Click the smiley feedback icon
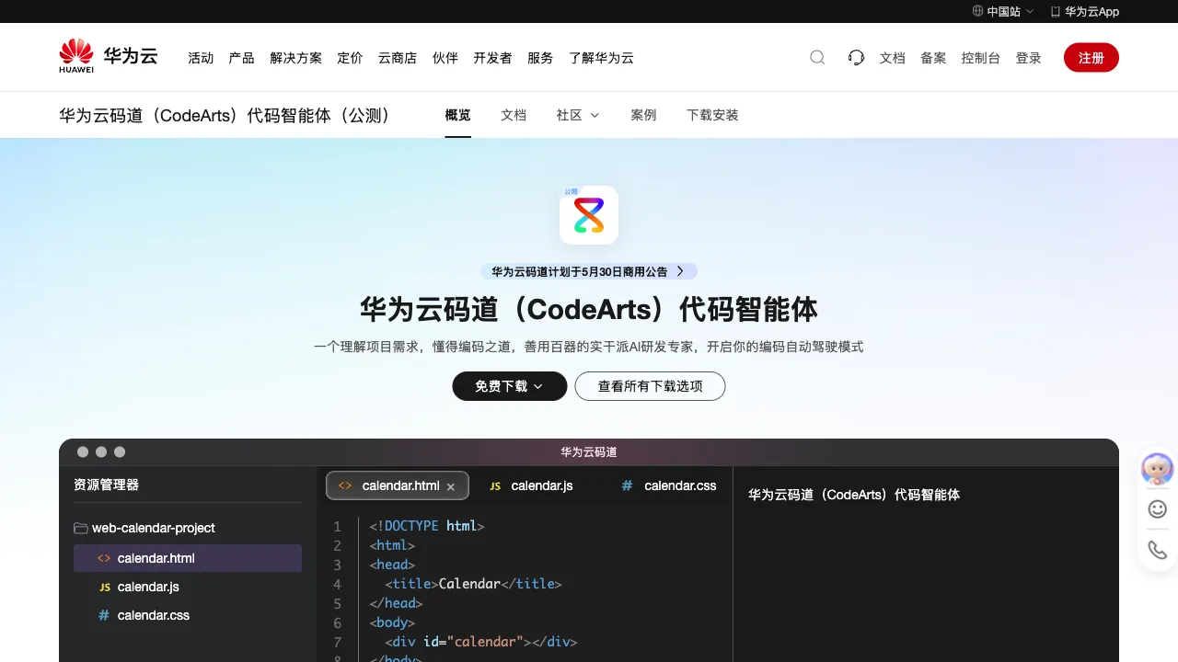 tap(1158, 508)
